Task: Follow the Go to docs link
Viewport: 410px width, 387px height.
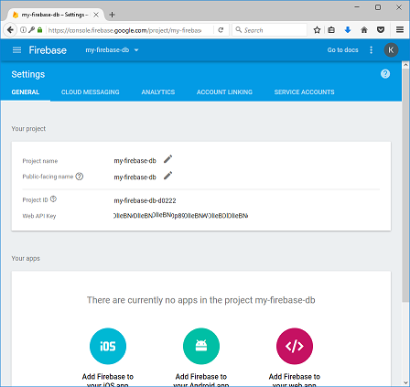Action: pos(342,50)
